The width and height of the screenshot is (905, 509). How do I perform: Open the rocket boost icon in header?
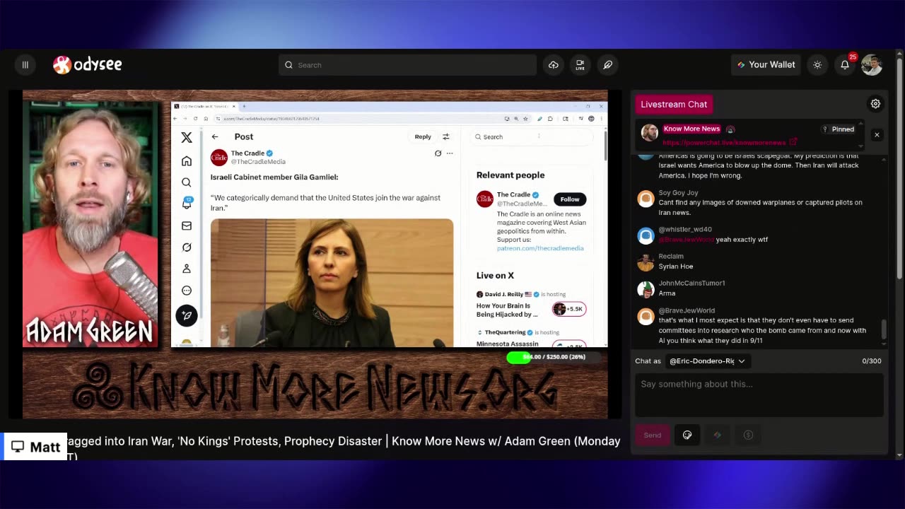coord(607,65)
